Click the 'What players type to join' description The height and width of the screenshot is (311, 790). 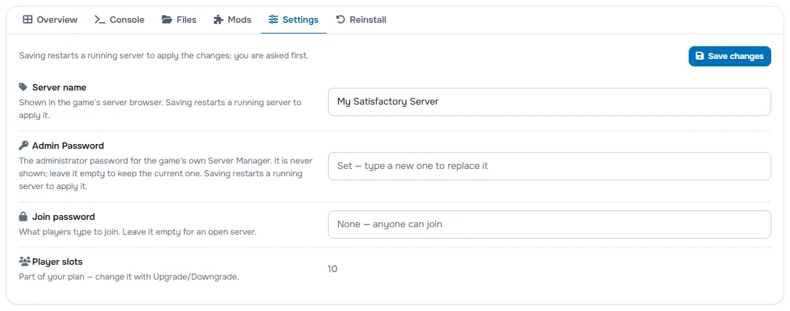138,233
